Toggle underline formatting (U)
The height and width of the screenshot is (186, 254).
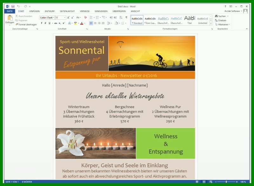50,23
